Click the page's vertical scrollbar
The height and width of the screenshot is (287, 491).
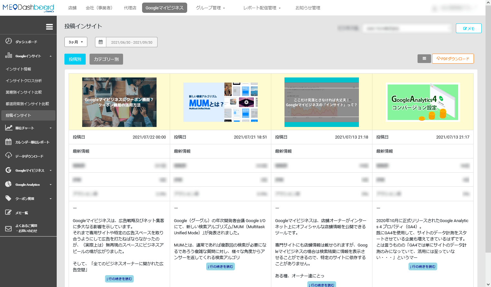pyautogui.click(x=488, y=129)
